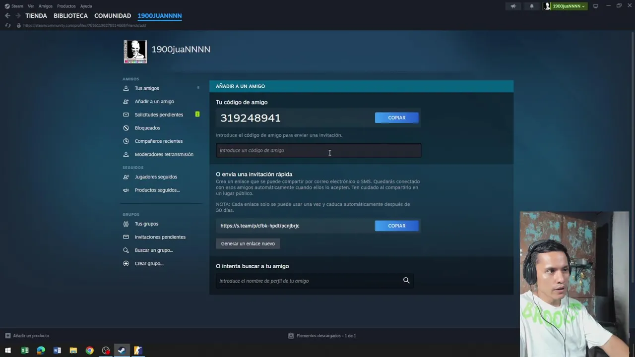Copy the s.team quick invite link
The image size is (635, 357).
(x=397, y=226)
